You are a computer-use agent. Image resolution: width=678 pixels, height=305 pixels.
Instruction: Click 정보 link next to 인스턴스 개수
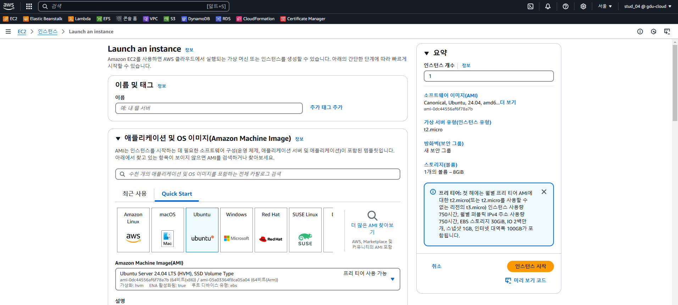point(466,65)
